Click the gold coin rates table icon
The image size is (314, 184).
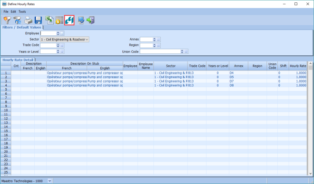point(59,20)
